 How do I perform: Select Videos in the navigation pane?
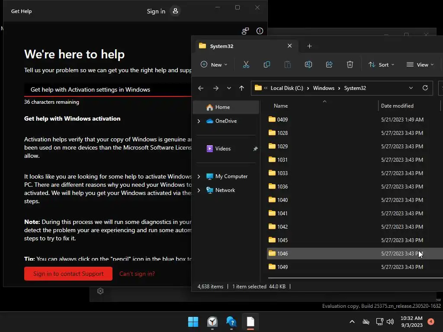click(x=226, y=149)
